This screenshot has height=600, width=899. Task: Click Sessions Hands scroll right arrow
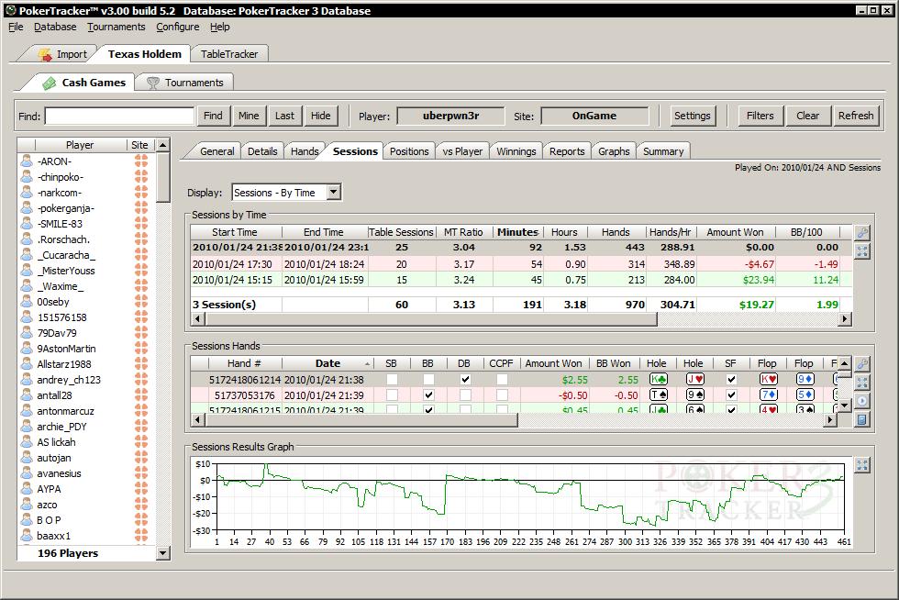point(830,420)
